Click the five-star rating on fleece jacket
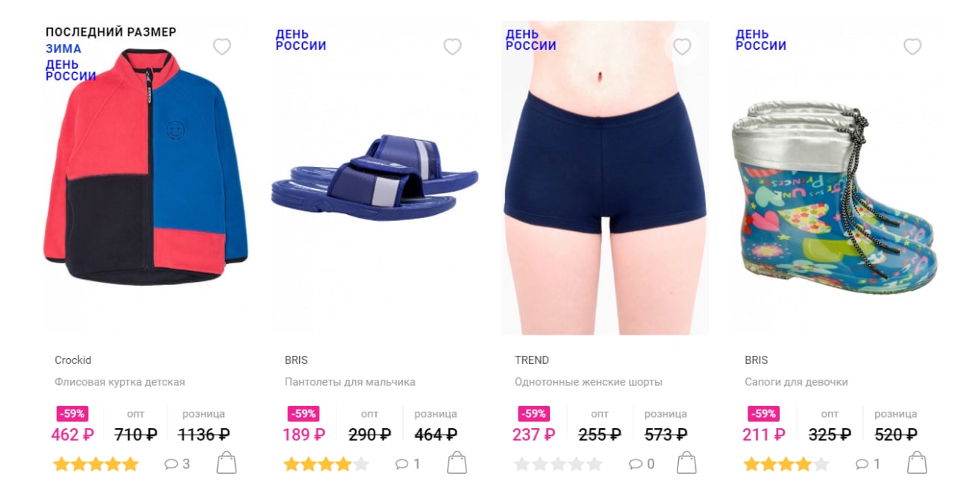955x502 pixels. 96,464
